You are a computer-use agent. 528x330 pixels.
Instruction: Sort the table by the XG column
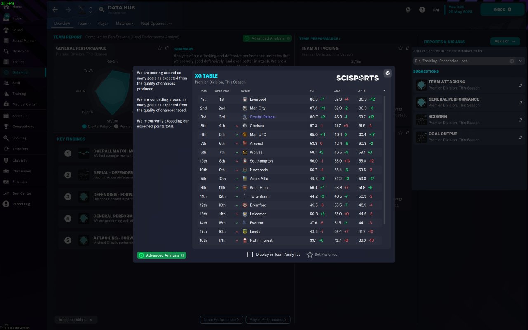click(x=311, y=91)
